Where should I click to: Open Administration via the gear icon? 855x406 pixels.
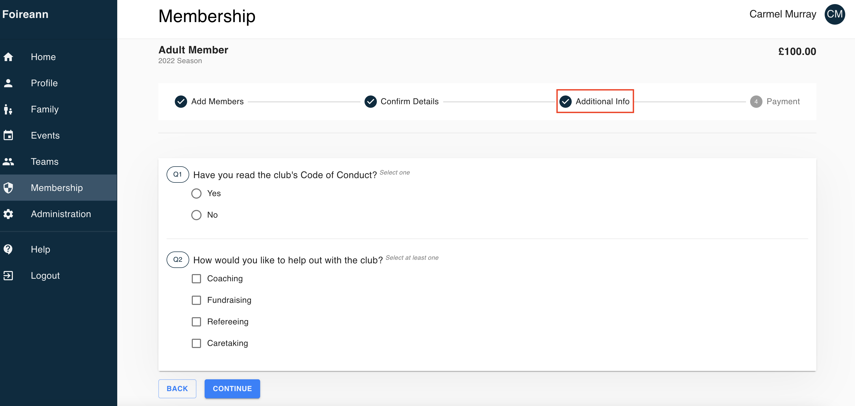[8, 214]
